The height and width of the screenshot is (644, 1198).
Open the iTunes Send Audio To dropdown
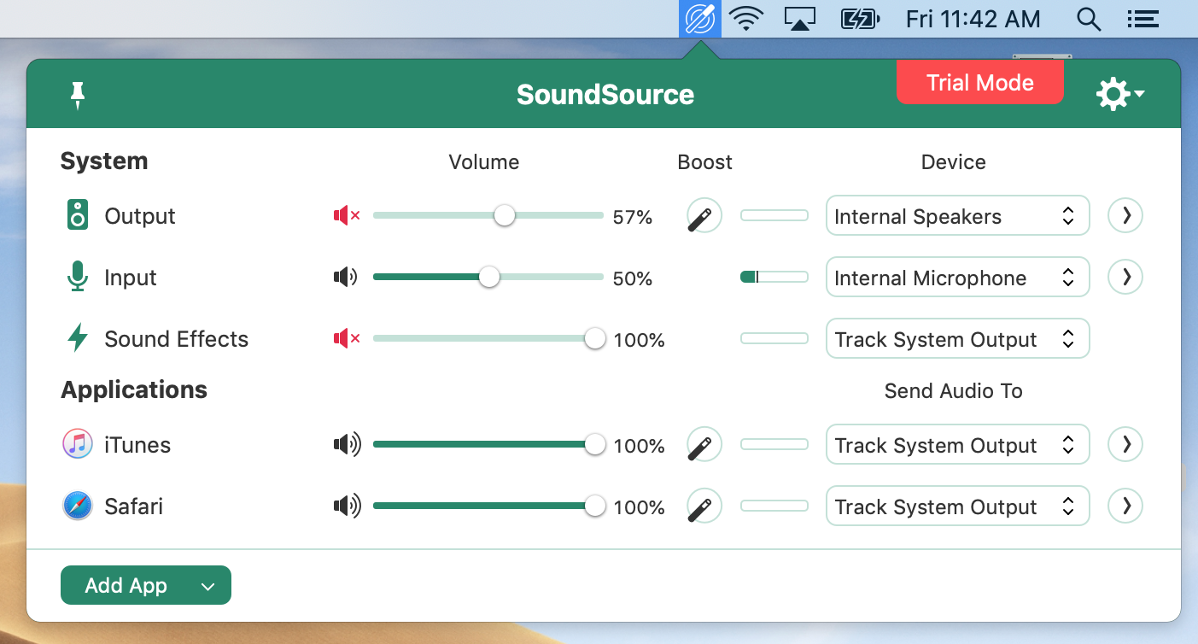pyautogui.click(x=957, y=445)
